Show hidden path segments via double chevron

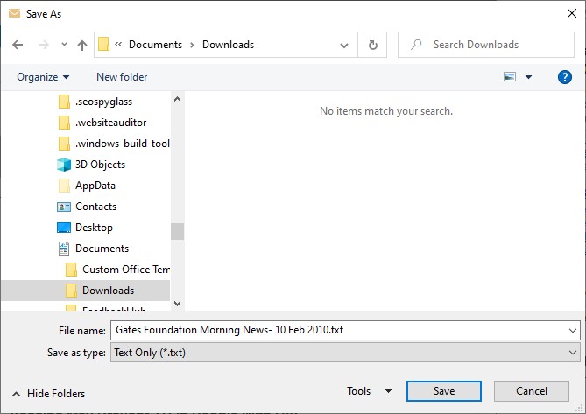pos(118,45)
